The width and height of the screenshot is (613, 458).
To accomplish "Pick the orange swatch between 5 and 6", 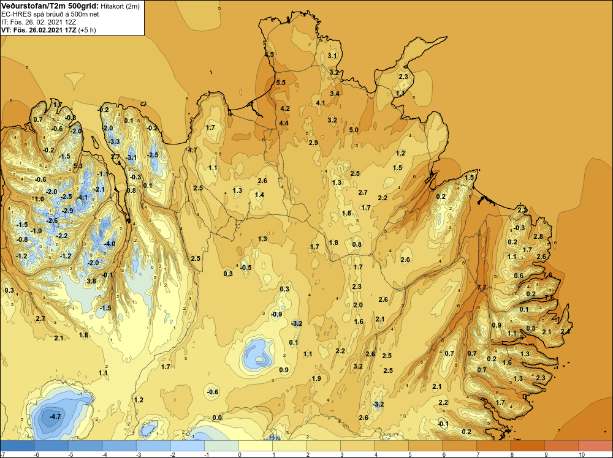I will click(425, 446).
